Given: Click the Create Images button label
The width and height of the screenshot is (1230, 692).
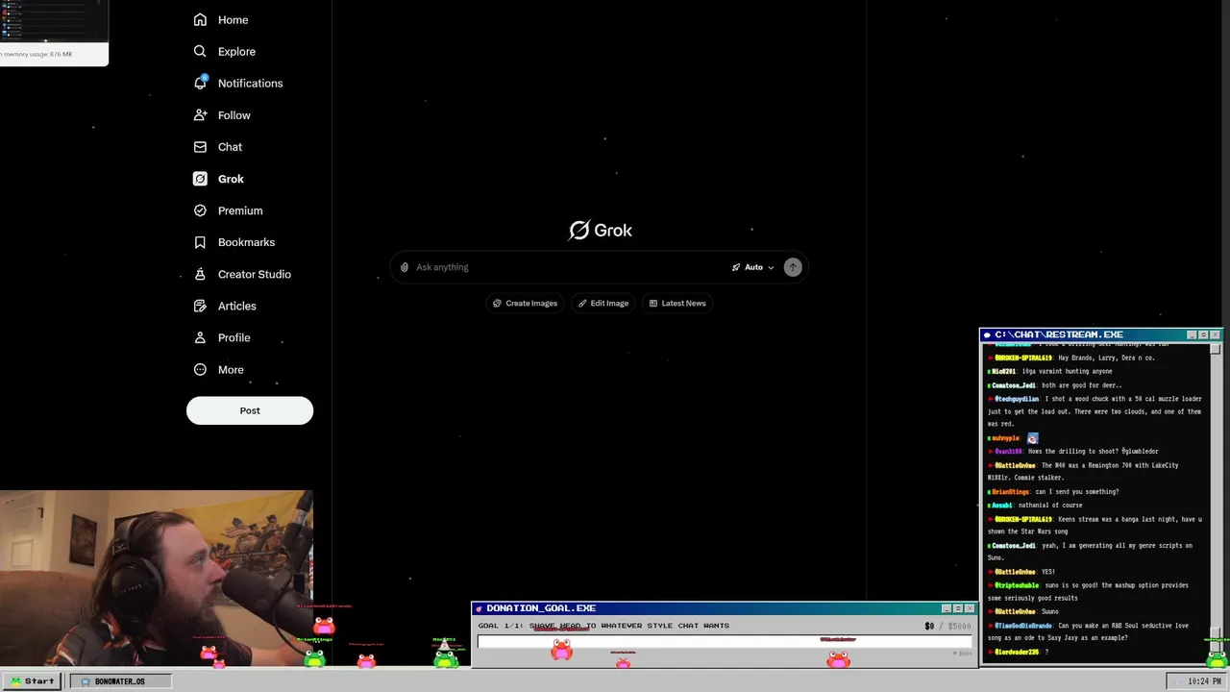Looking at the screenshot, I should [x=531, y=303].
